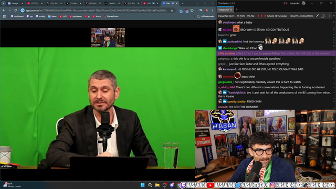Click username steelelungs in chat

[230, 48]
